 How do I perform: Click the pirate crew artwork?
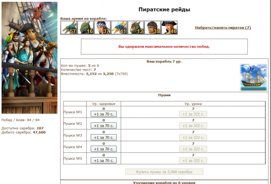click(x=30, y=58)
